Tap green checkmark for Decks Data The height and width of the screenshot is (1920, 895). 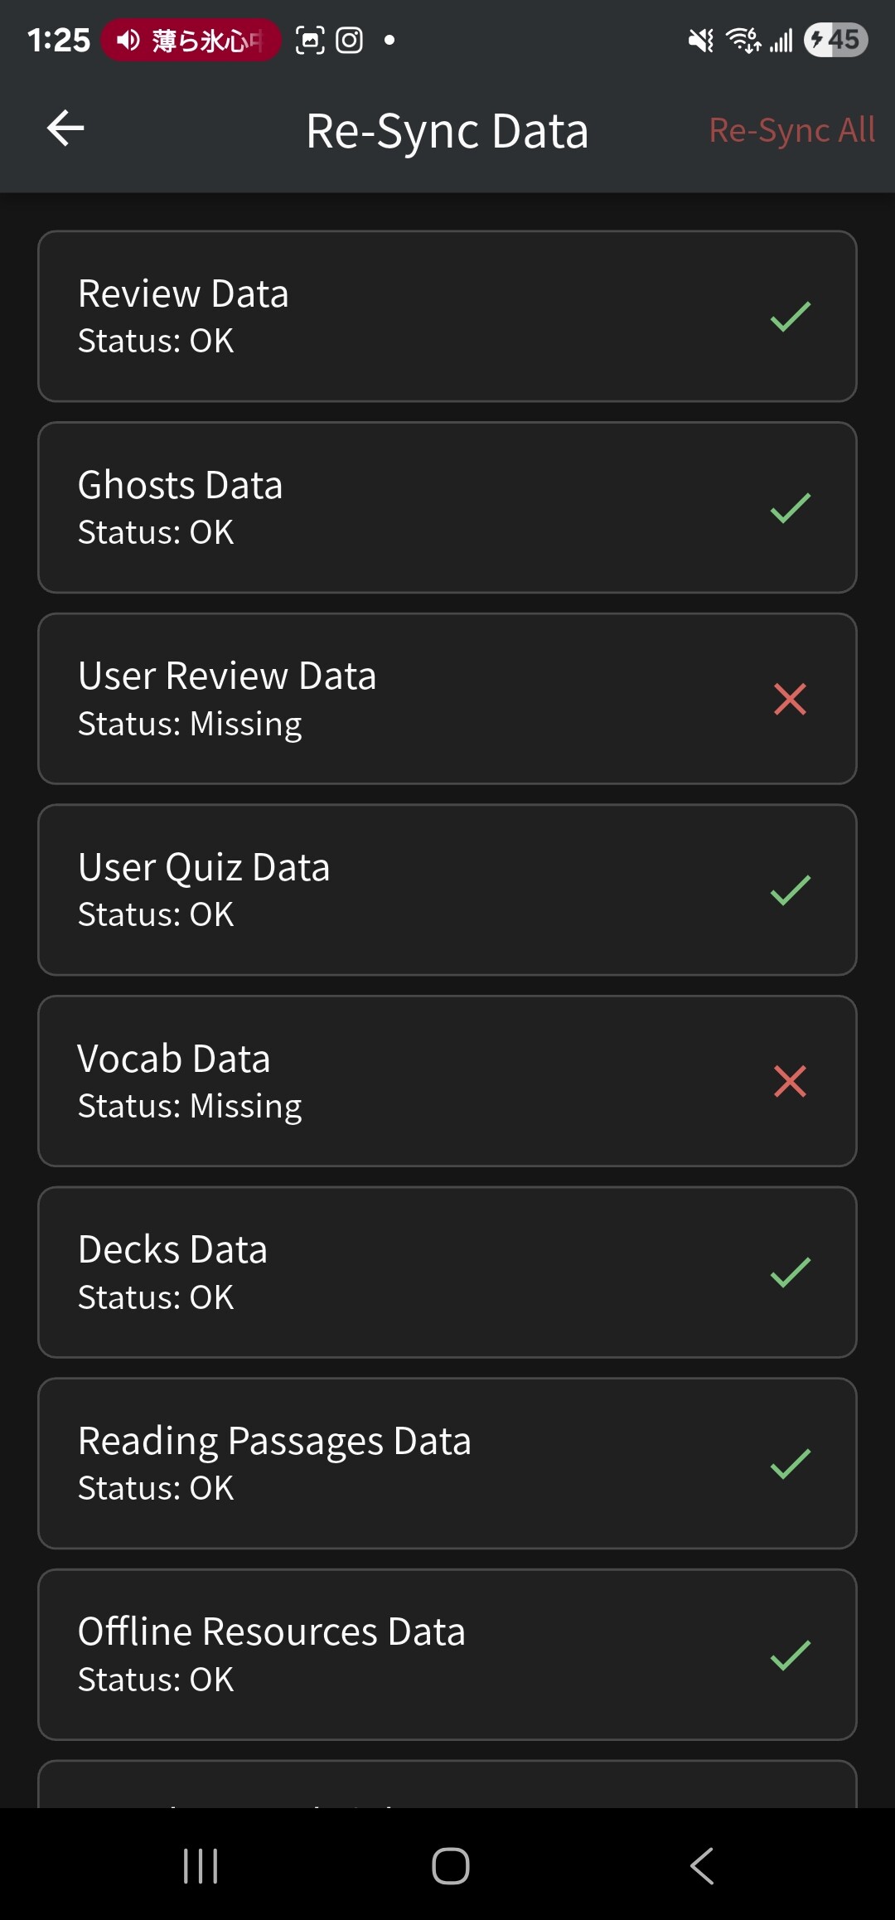click(x=790, y=1273)
